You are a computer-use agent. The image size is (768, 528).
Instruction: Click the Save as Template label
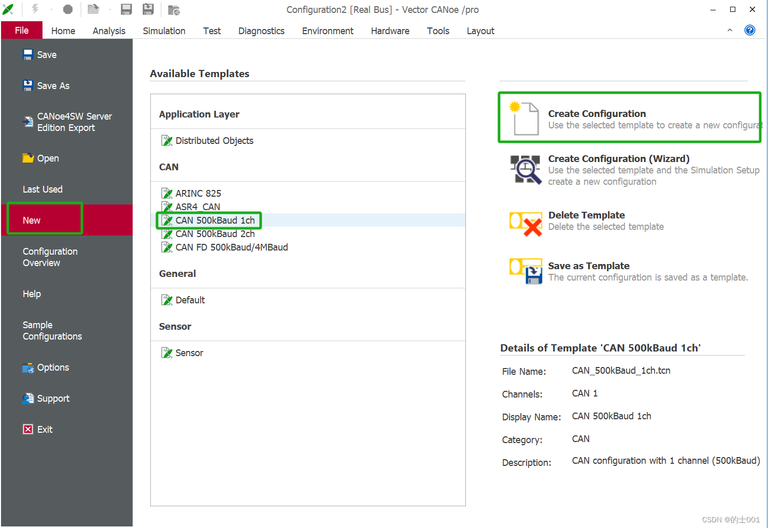click(589, 266)
